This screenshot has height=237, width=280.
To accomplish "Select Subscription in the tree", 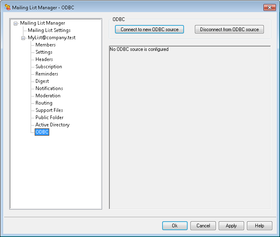I will click(x=48, y=67).
